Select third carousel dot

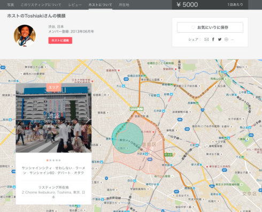[53, 160]
